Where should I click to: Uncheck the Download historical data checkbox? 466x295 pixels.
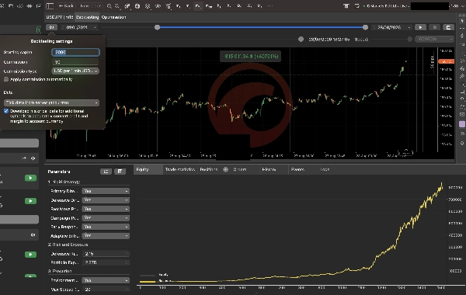(x=6, y=111)
